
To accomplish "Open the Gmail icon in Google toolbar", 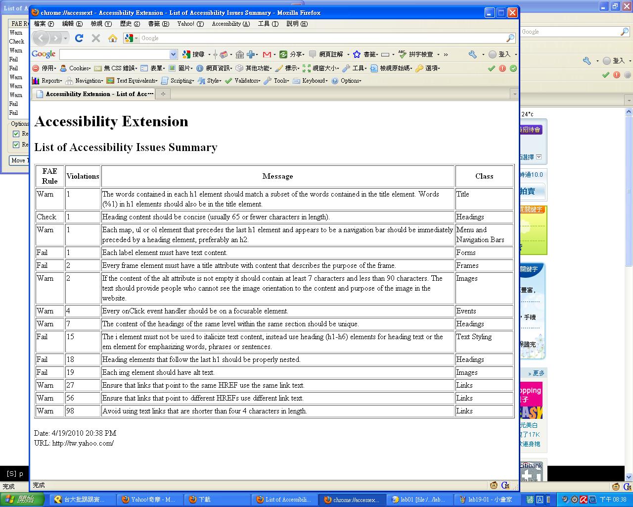I will point(267,54).
